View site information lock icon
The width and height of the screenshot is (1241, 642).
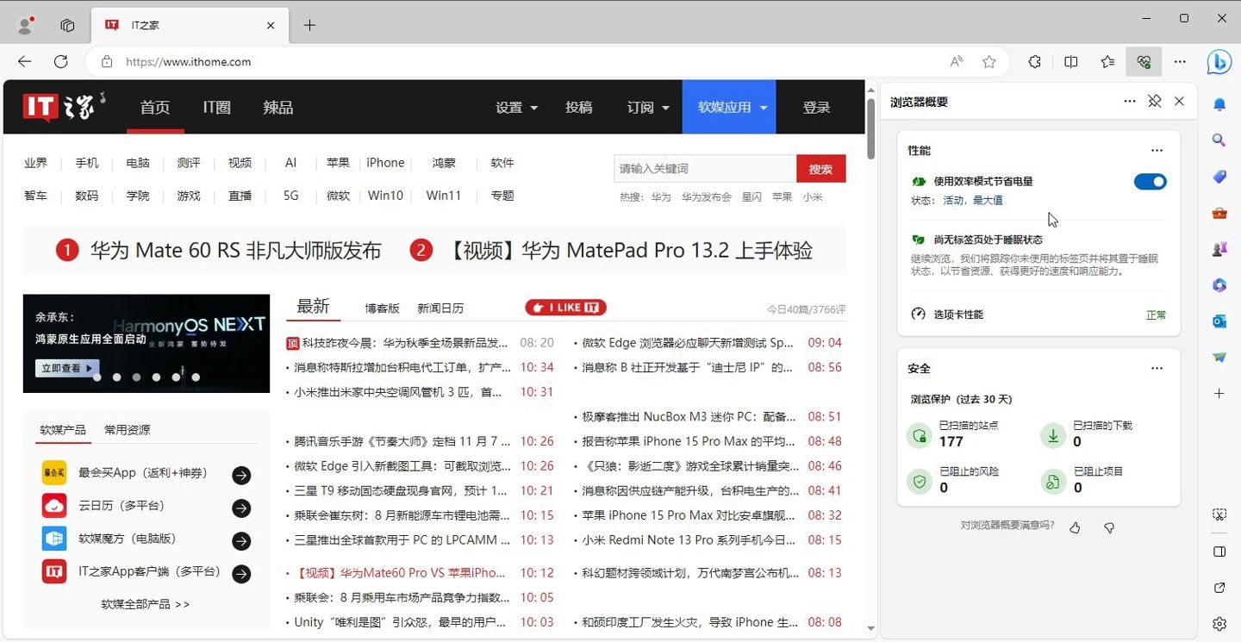pos(107,62)
